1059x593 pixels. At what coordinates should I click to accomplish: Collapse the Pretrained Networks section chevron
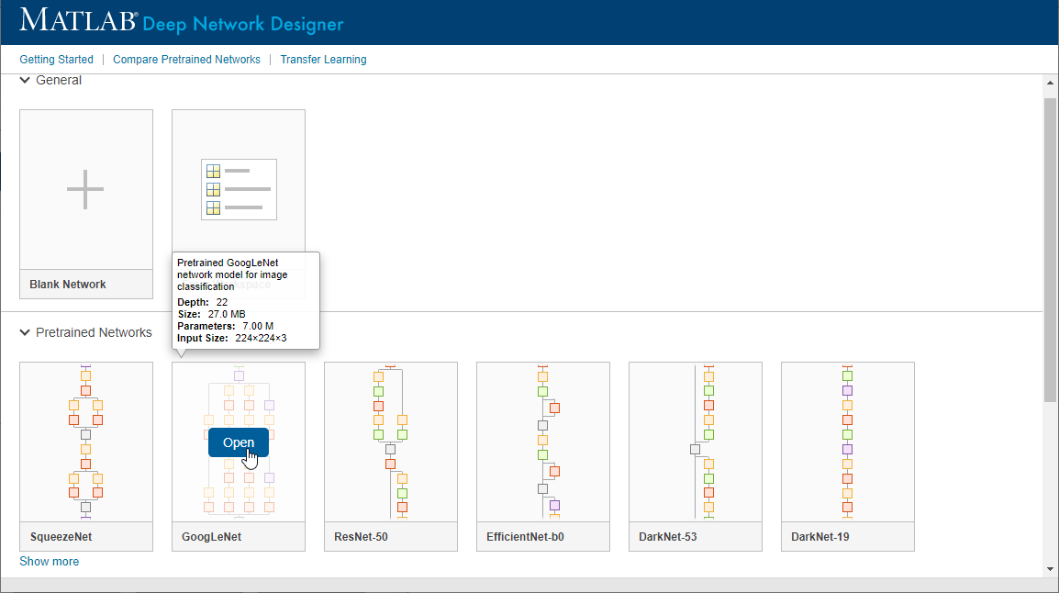tap(25, 332)
